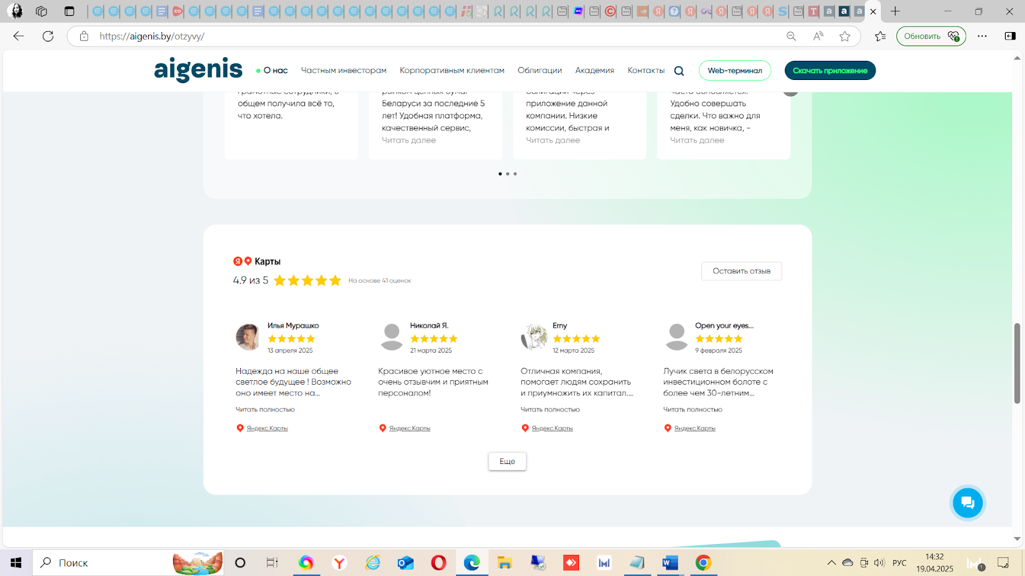Open Корпоративным клиентам menu
The height and width of the screenshot is (576, 1025).
tap(452, 70)
